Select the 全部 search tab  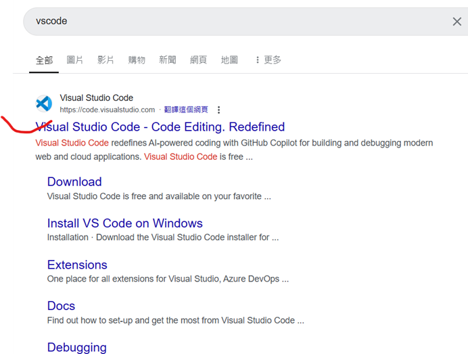point(44,60)
